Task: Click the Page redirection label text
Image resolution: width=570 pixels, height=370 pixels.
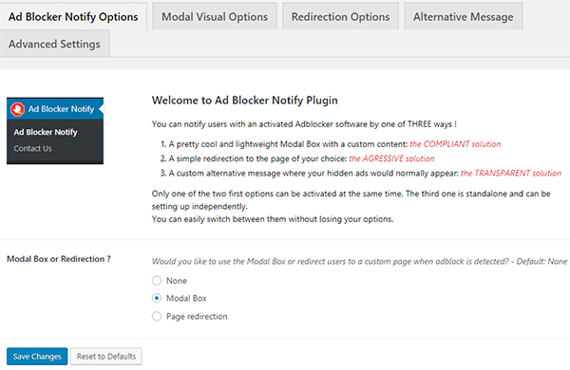Action: [x=197, y=316]
